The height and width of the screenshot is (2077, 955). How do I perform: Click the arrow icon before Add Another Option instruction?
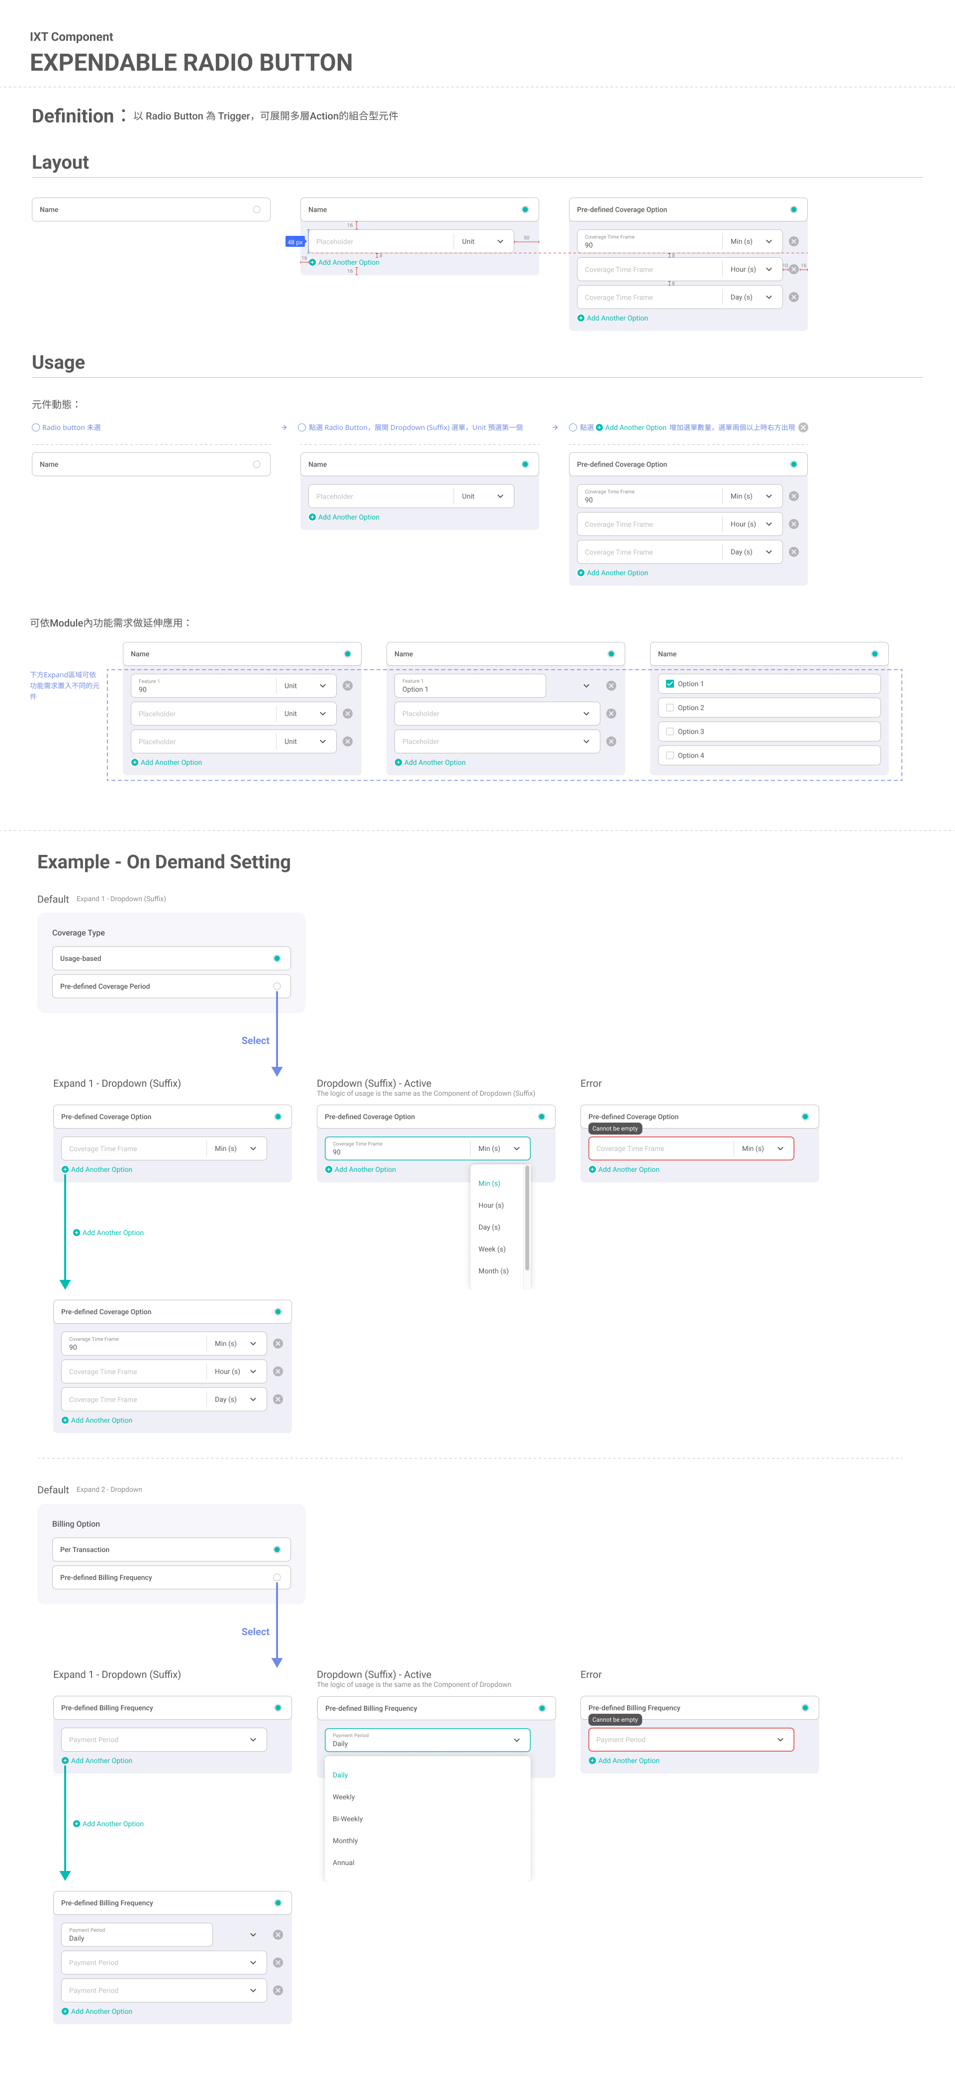click(555, 427)
